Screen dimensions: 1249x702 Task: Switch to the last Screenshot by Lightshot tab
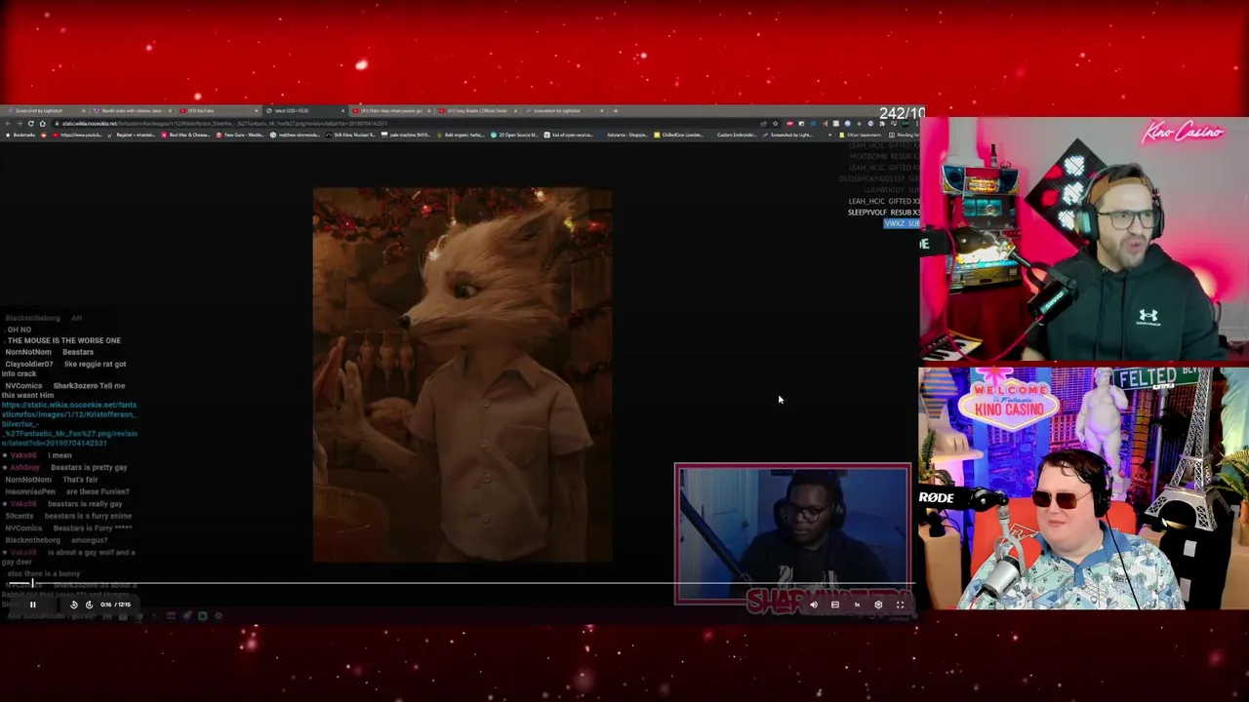[564, 111]
